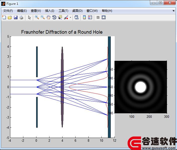The height and width of the screenshot is (150, 177).
Task: Open the 文件(F) menu
Action: [x=8, y=11]
